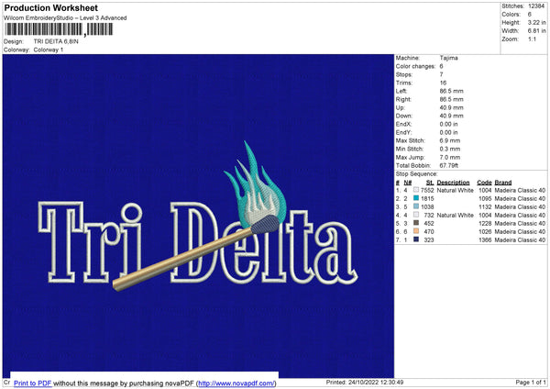Select the stitch count 7552 in stop one
This screenshot has width=550, height=389.
(x=427, y=190)
